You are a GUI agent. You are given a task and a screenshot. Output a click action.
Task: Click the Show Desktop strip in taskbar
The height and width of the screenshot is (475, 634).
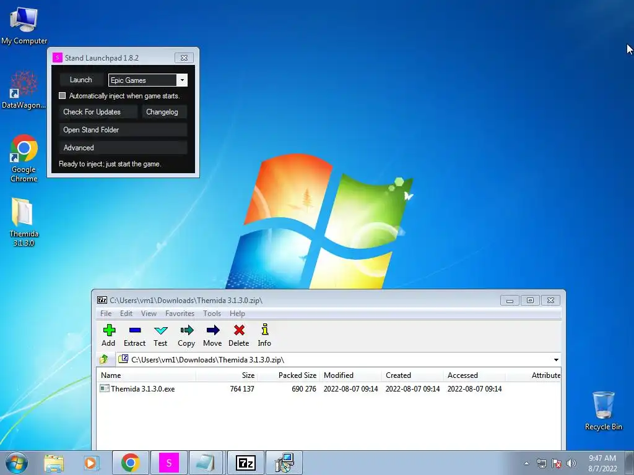click(x=630, y=463)
